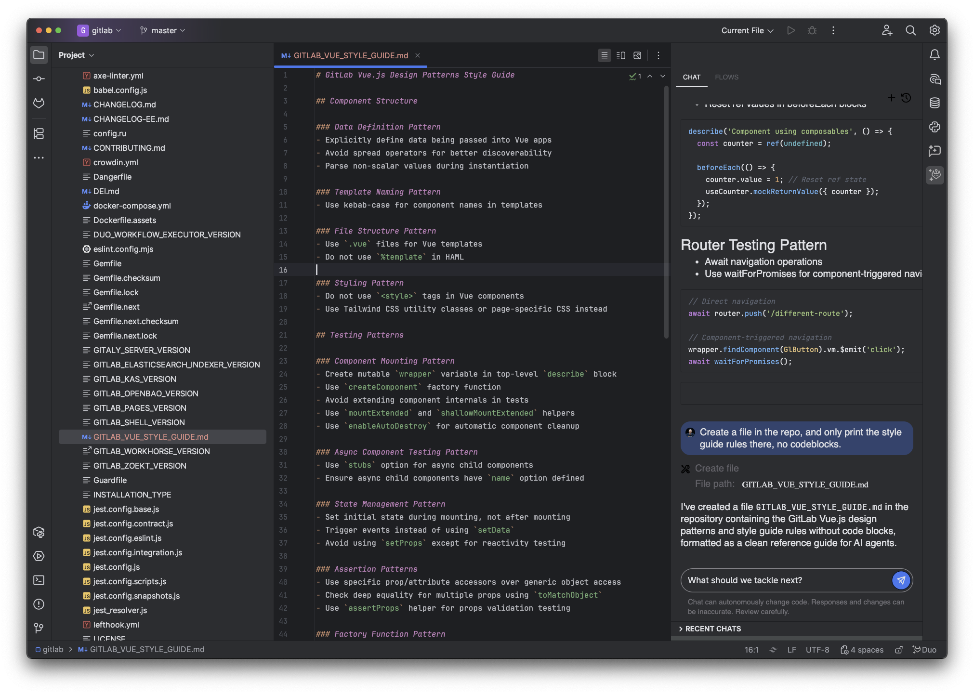Open the Current File run configuration dropdown
Image resolution: width=974 pixels, height=694 pixels.
coord(746,30)
